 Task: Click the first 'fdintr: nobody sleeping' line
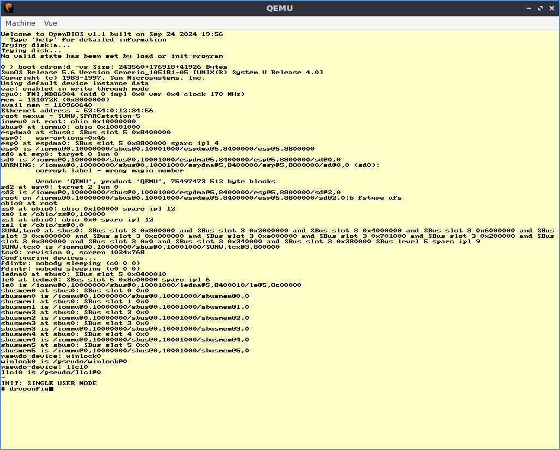71,263
